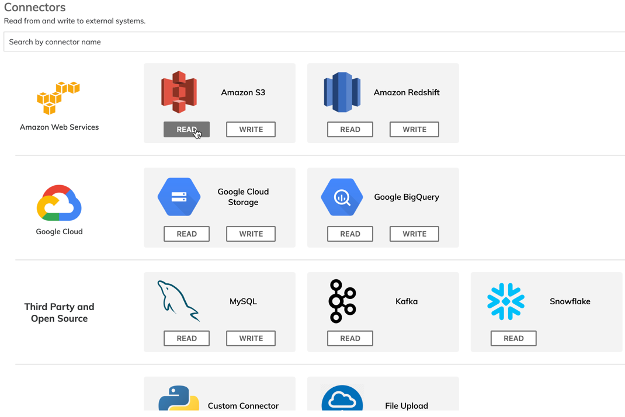Click the Amazon S3 label
The width and height of the screenshot is (625, 417).
click(x=243, y=92)
